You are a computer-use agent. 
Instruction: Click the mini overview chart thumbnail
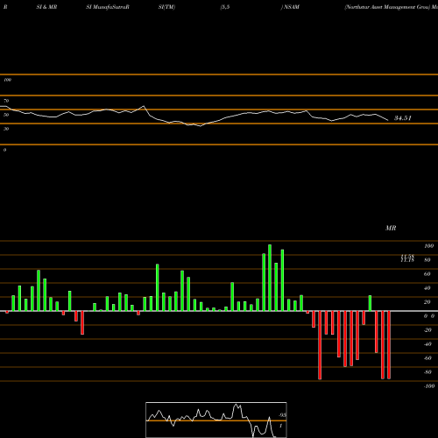[x=216, y=420]
